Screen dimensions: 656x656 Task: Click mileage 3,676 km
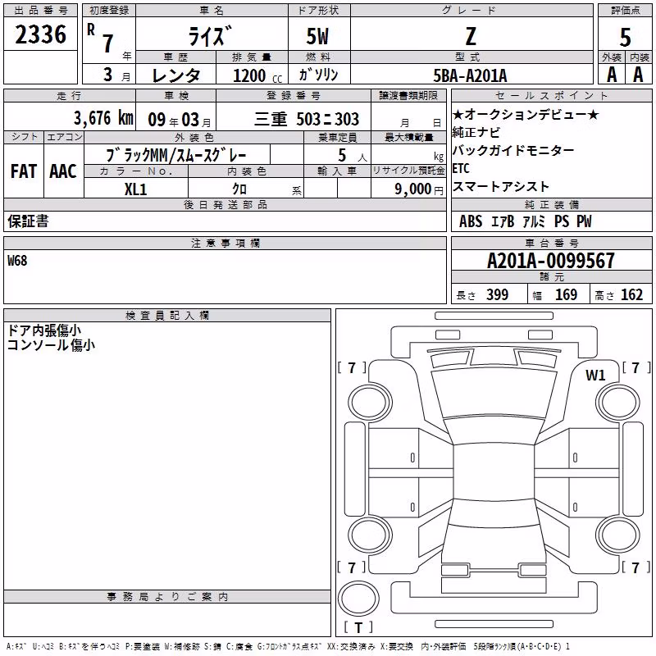(x=104, y=118)
